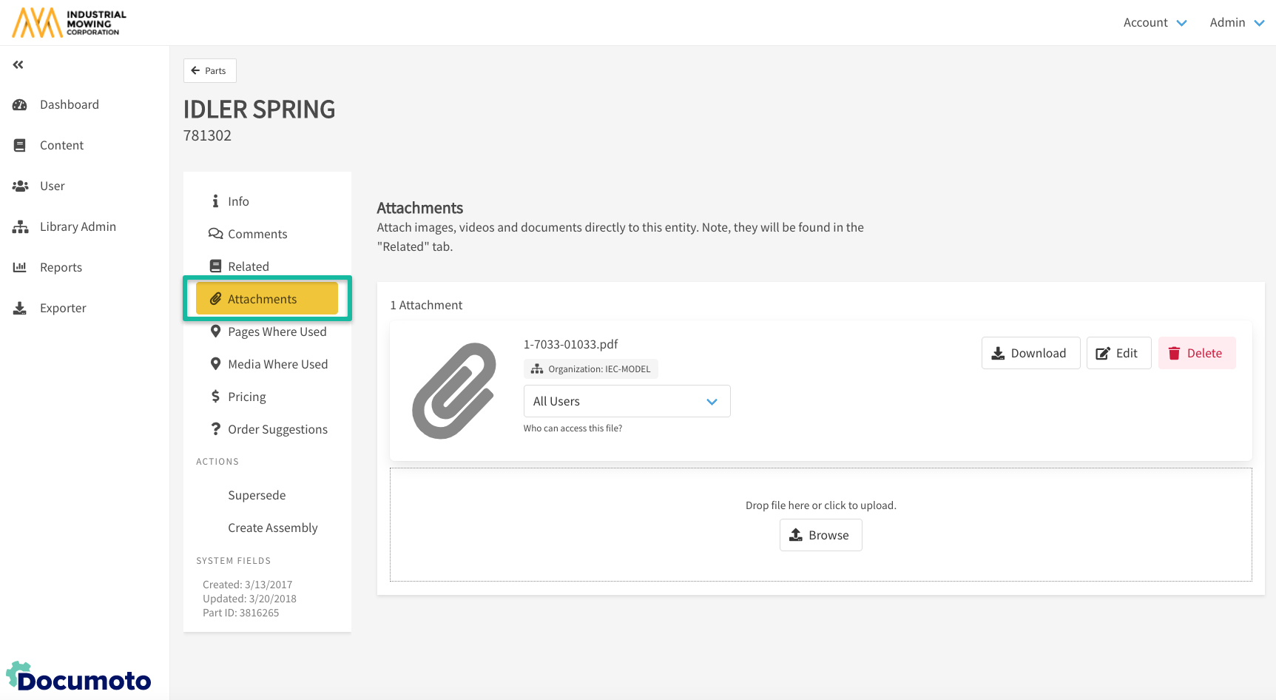
Task: Collapse the sidebar with double-chevron icon
Action: point(18,65)
